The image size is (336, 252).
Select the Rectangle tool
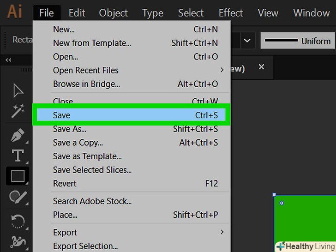click(x=18, y=176)
